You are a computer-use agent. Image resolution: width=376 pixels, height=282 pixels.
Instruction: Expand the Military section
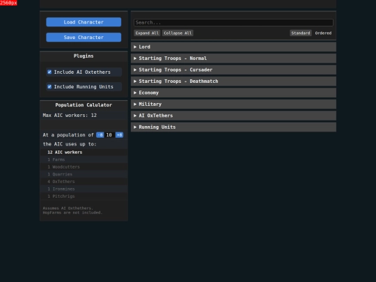tap(233, 104)
